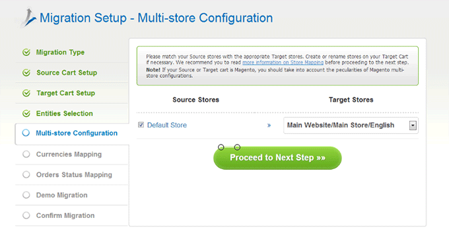The height and width of the screenshot is (239, 449).
Task: Select the circle beside Orders Status Mapping
Action: click(x=26, y=174)
